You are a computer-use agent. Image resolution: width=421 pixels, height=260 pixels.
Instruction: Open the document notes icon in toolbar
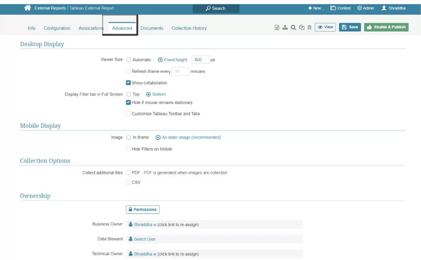[277, 27]
